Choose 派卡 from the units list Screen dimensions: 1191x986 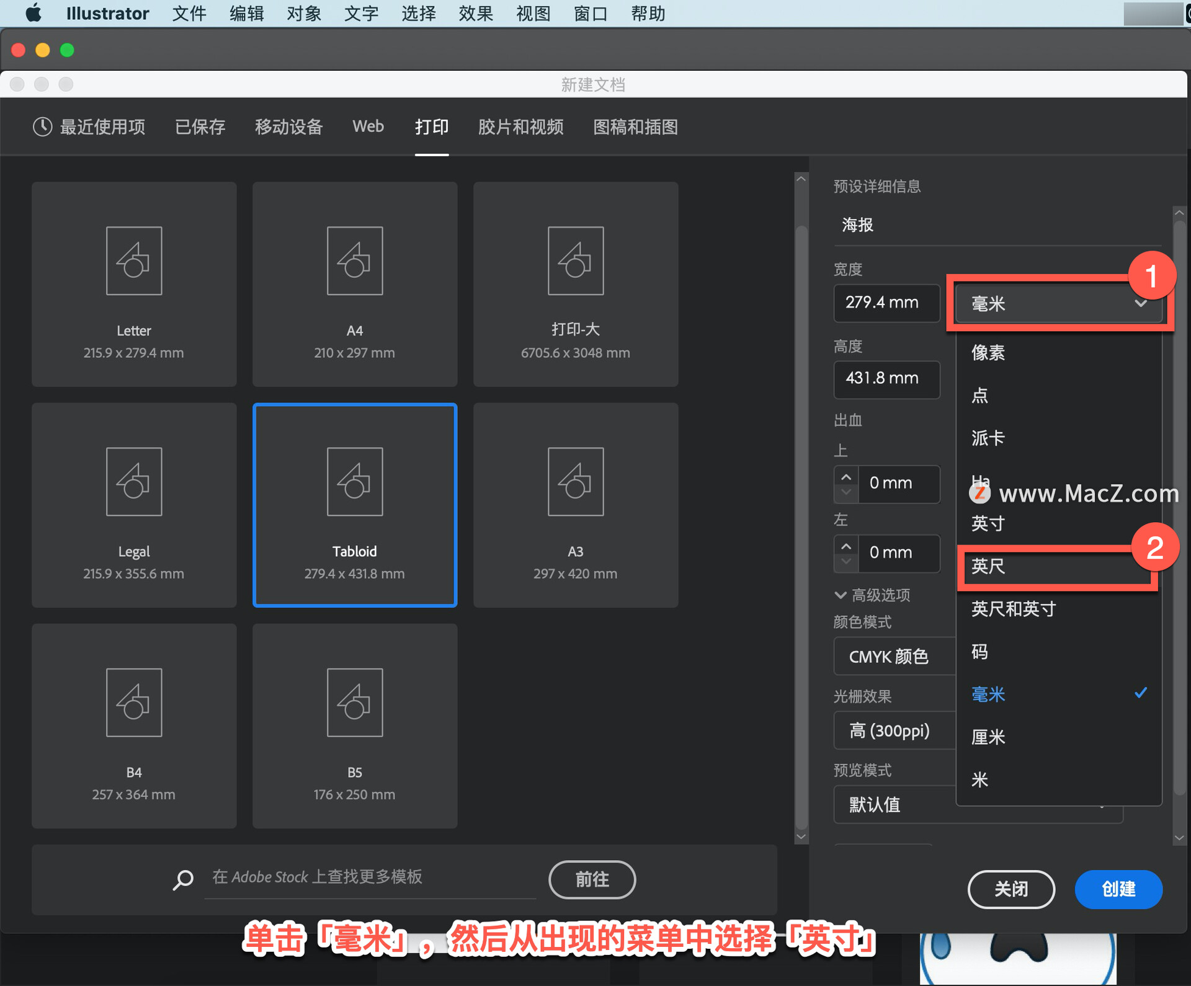tap(1058, 438)
